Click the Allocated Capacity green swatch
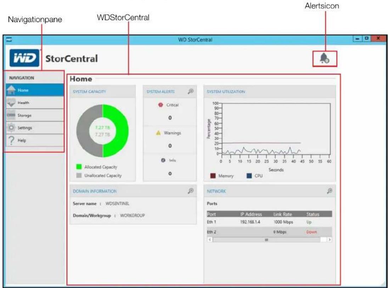 79,167
